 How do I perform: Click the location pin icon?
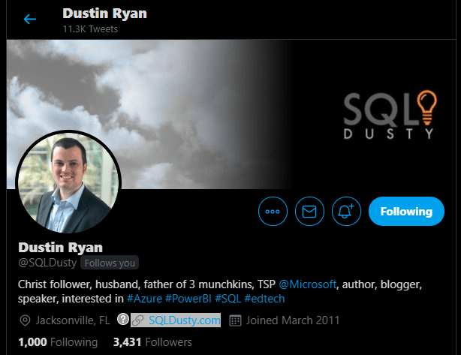(25, 320)
